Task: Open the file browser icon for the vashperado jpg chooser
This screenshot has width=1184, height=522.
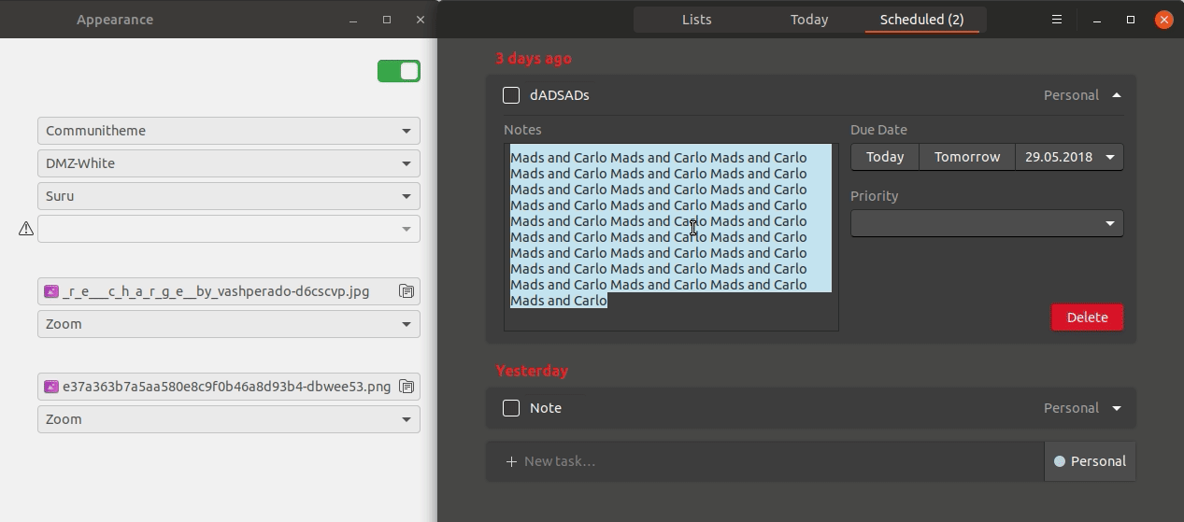Action: pyautogui.click(x=407, y=291)
